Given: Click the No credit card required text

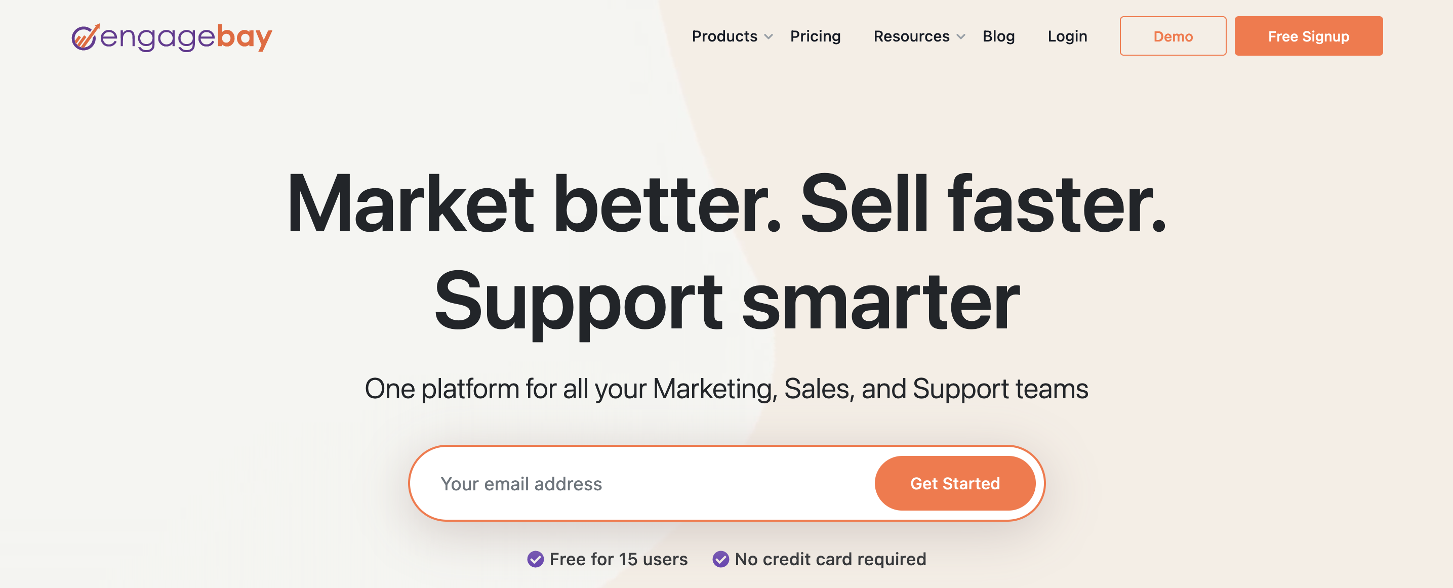Looking at the screenshot, I should tap(830, 559).
